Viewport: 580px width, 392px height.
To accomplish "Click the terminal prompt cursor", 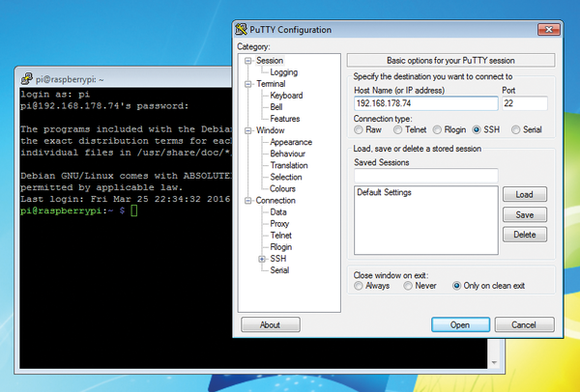I will point(133,210).
